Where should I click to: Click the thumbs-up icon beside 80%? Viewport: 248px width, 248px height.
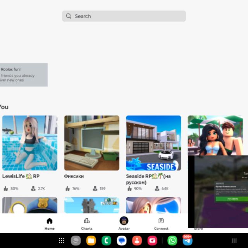tap(6, 188)
